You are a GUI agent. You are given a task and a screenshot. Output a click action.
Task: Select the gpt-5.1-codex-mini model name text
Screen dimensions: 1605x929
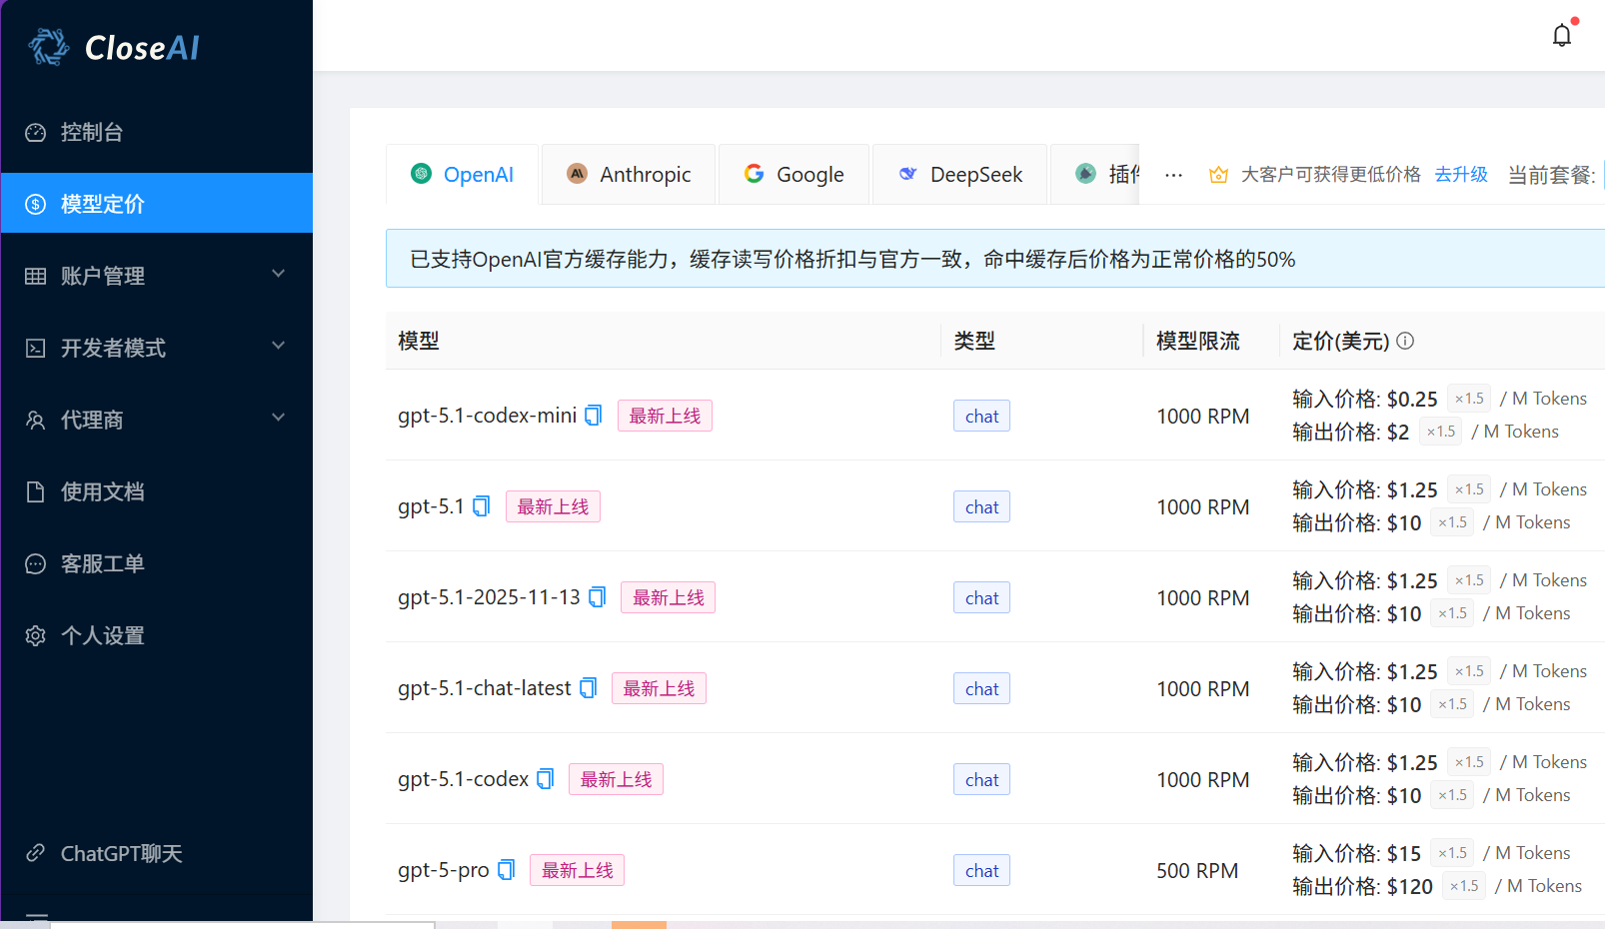pyautogui.click(x=487, y=416)
